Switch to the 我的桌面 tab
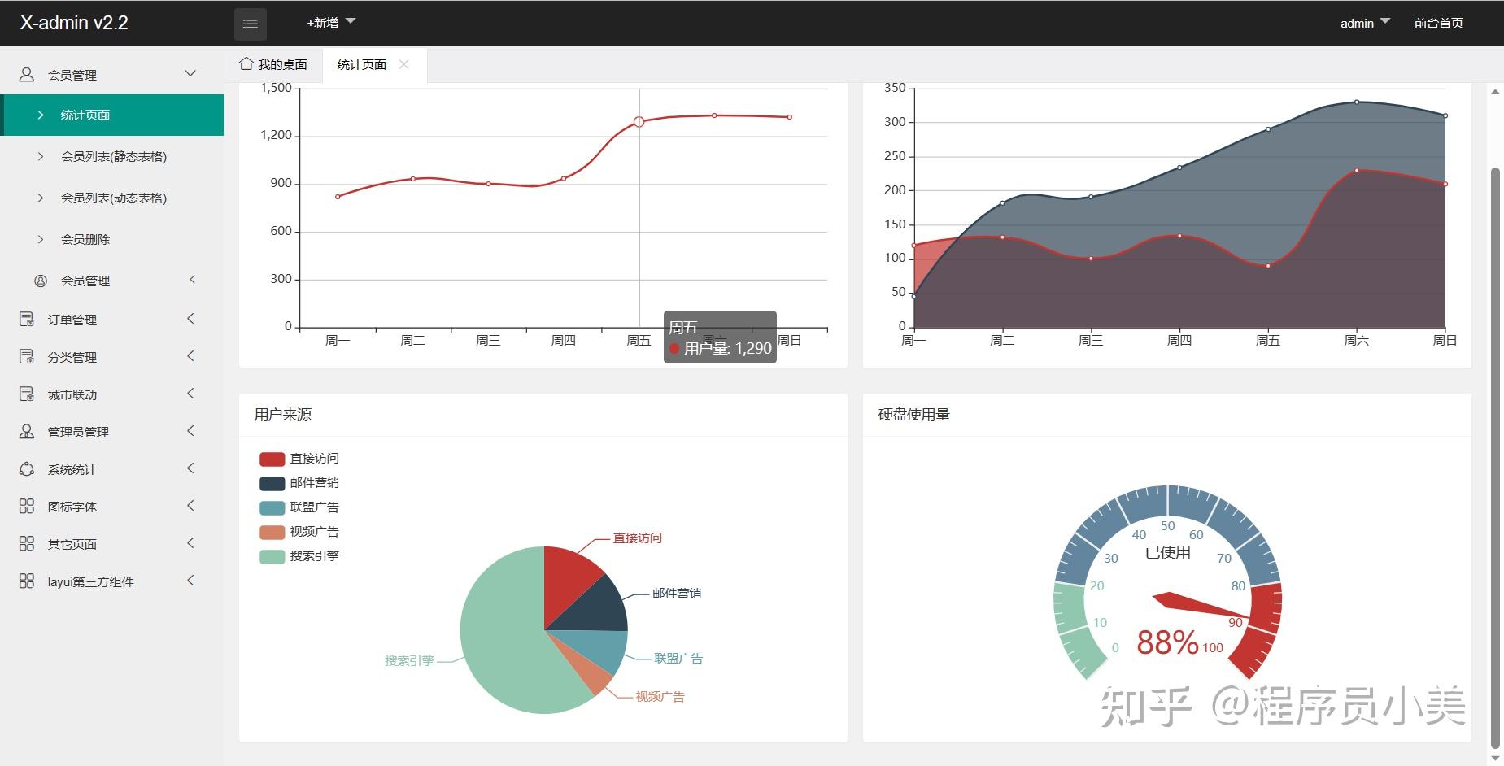This screenshot has width=1504, height=766. [273, 64]
